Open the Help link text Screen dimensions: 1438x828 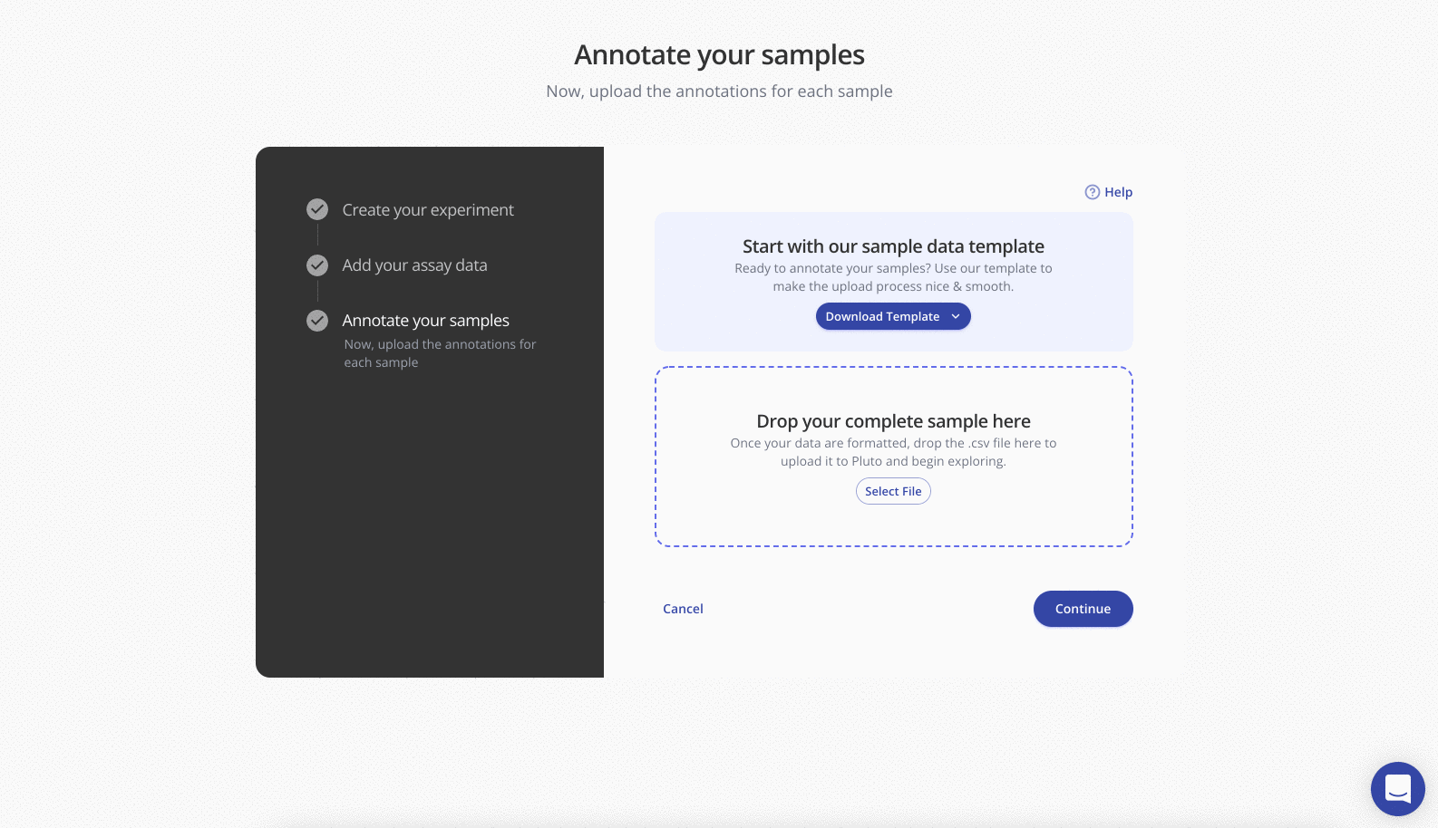[1118, 192]
